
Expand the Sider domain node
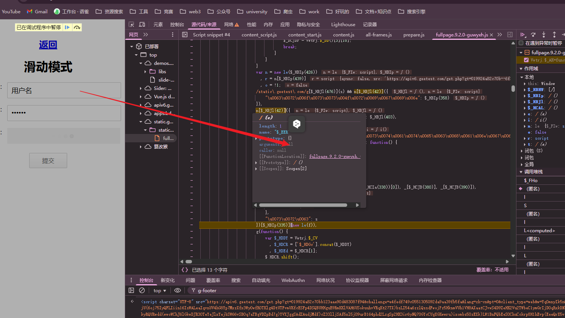click(x=141, y=88)
